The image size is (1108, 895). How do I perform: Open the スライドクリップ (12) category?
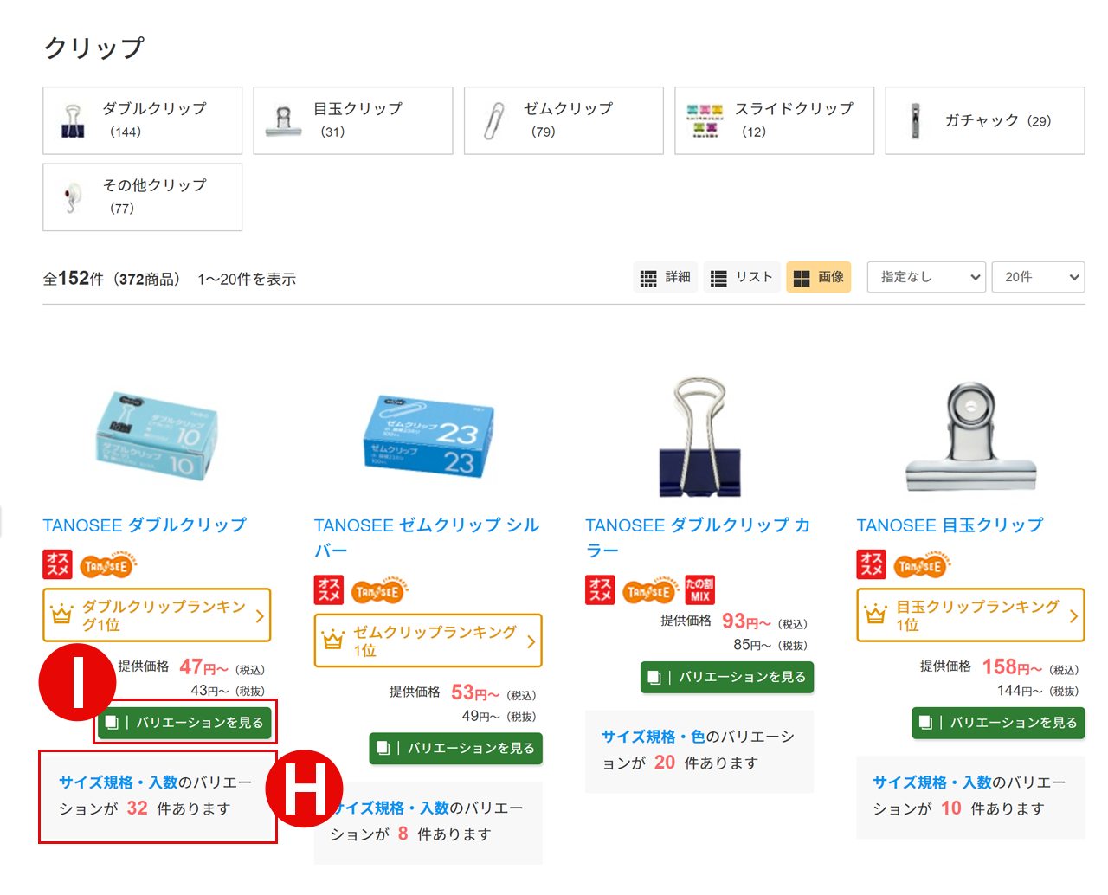point(775,120)
